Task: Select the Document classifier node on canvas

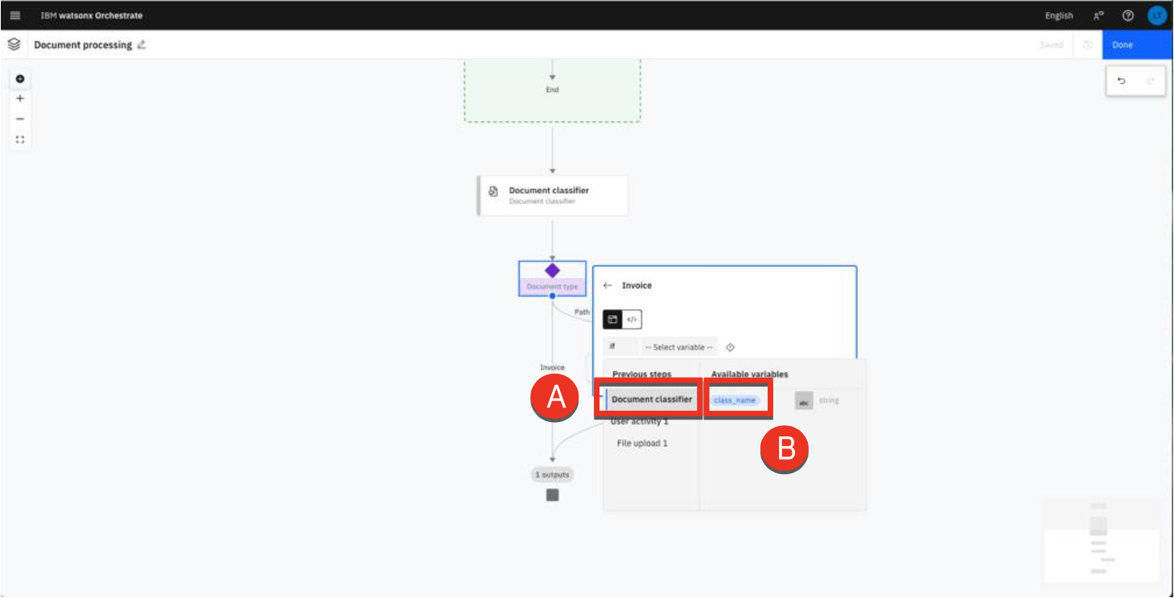Action: [552, 195]
